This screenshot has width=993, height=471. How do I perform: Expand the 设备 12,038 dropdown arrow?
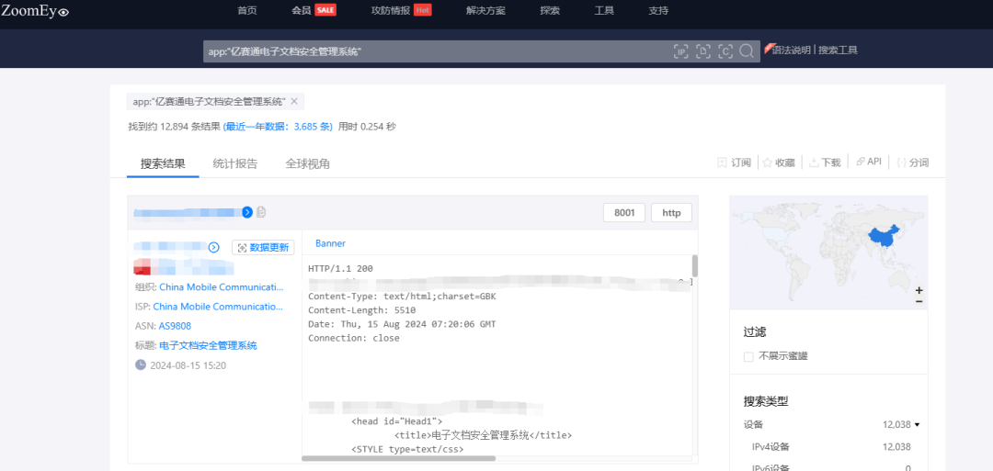tap(917, 425)
